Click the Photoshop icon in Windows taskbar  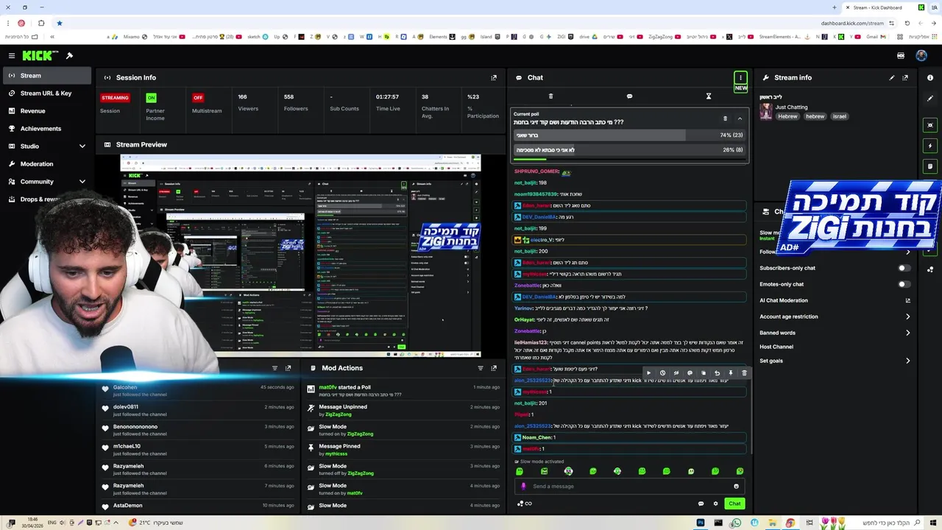[x=700, y=523]
